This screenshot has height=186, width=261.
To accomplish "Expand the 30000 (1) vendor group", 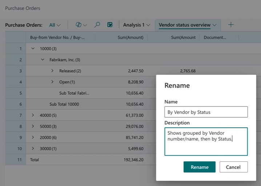I will point(33,149).
